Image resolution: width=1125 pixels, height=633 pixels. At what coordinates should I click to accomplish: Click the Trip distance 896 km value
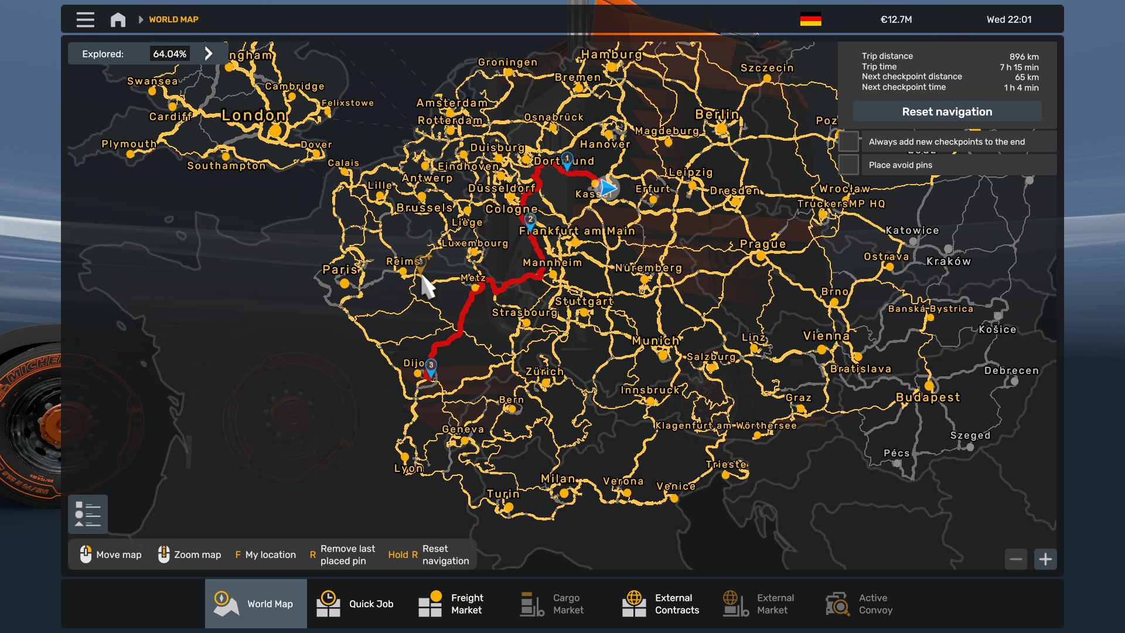[1024, 56]
